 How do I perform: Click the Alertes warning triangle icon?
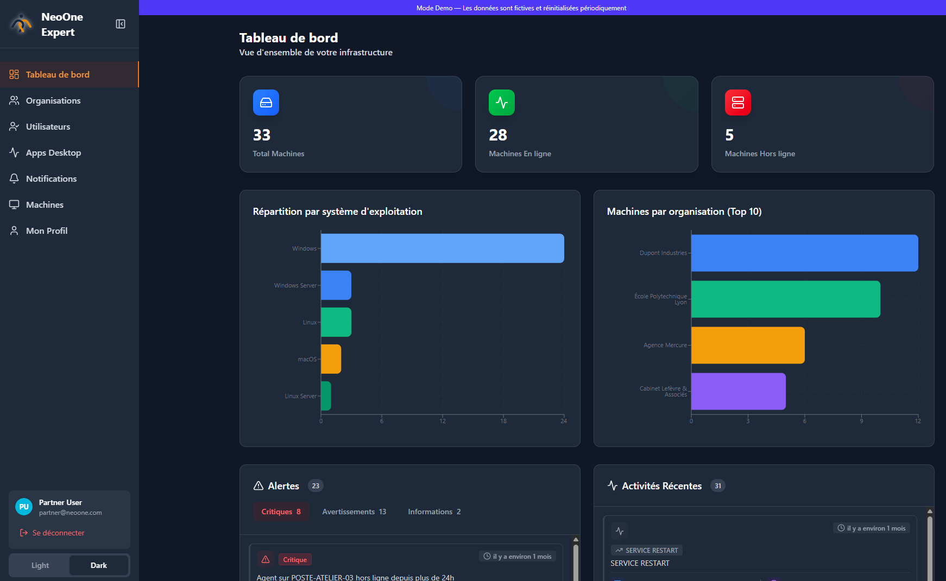tap(258, 486)
